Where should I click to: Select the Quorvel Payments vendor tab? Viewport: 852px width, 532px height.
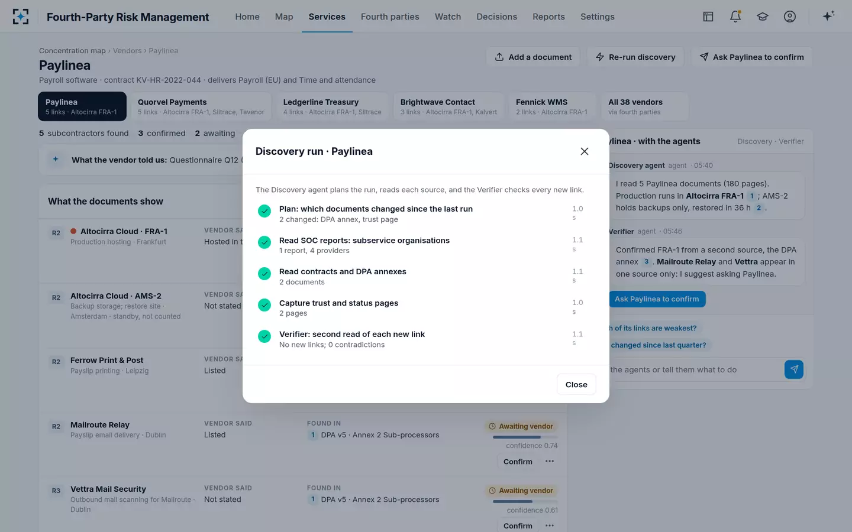(201, 106)
